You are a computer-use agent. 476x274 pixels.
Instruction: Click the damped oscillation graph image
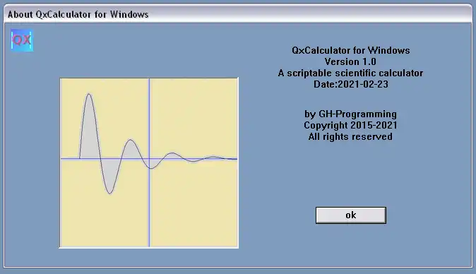tap(149, 162)
